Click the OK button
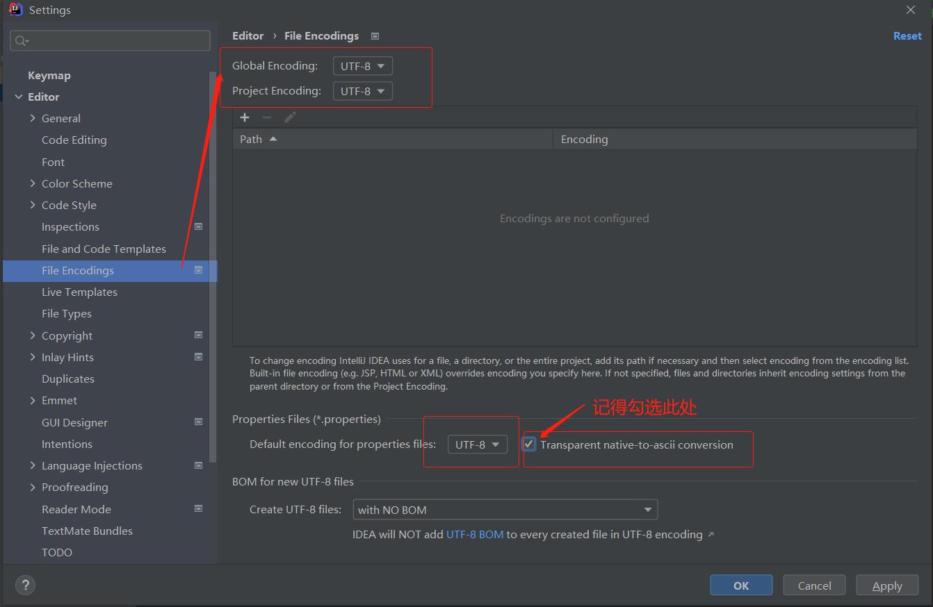The height and width of the screenshot is (607, 933). click(x=741, y=585)
